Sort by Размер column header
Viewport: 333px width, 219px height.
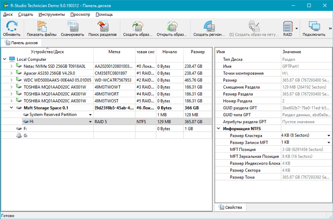197,52
